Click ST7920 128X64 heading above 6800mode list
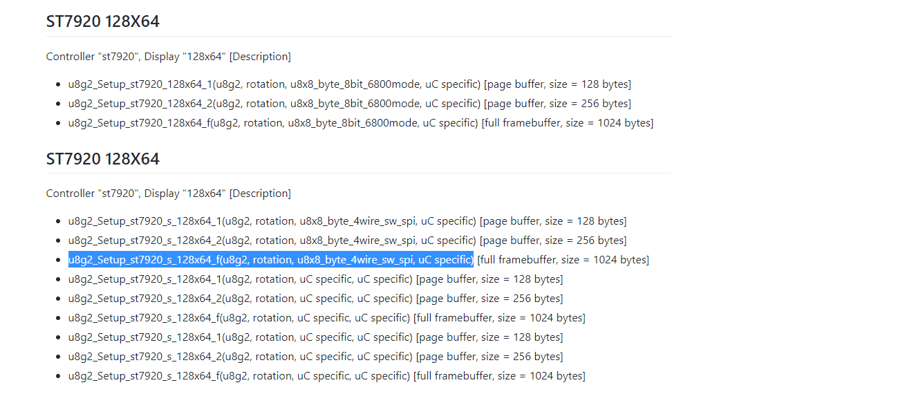 103,21
